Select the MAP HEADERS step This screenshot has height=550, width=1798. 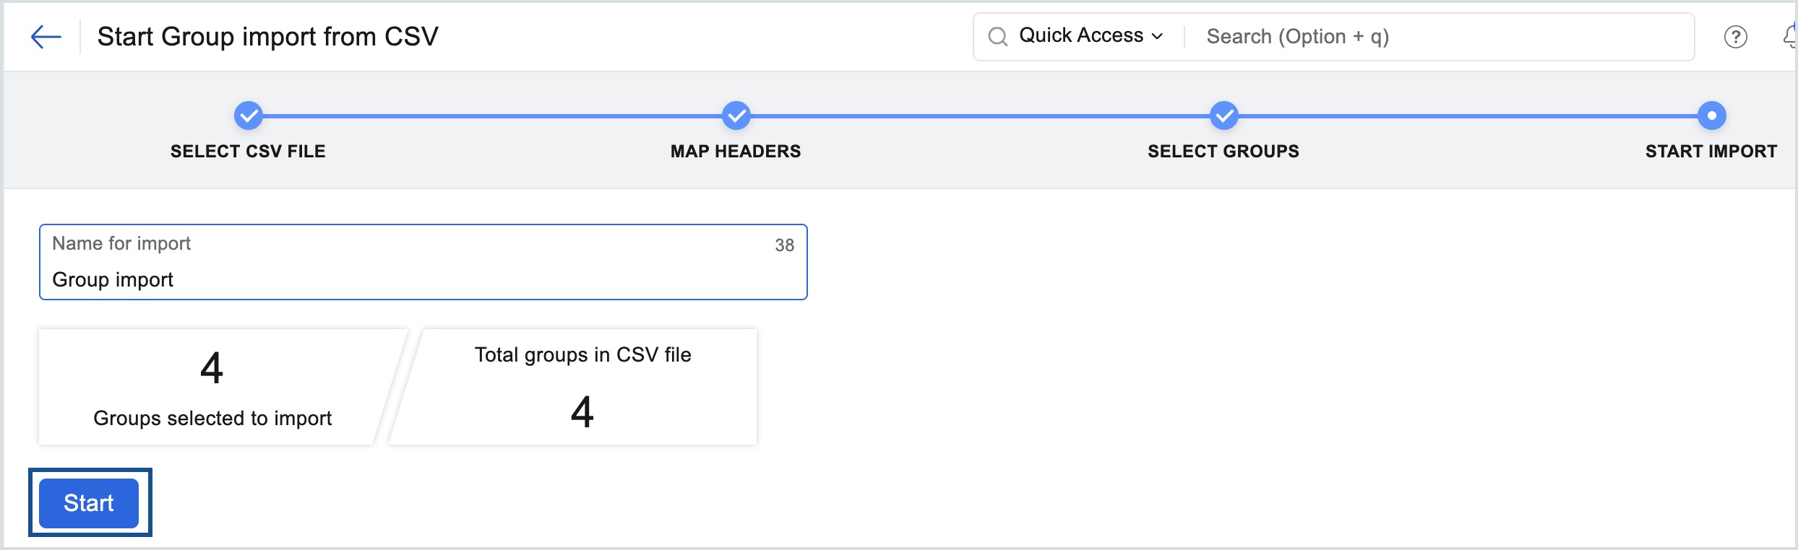pyautogui.click(x=736, y=152)
